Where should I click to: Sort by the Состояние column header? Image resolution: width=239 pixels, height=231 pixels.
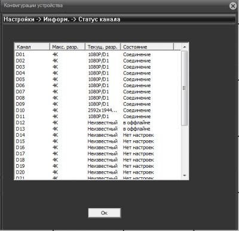[147, 47]
